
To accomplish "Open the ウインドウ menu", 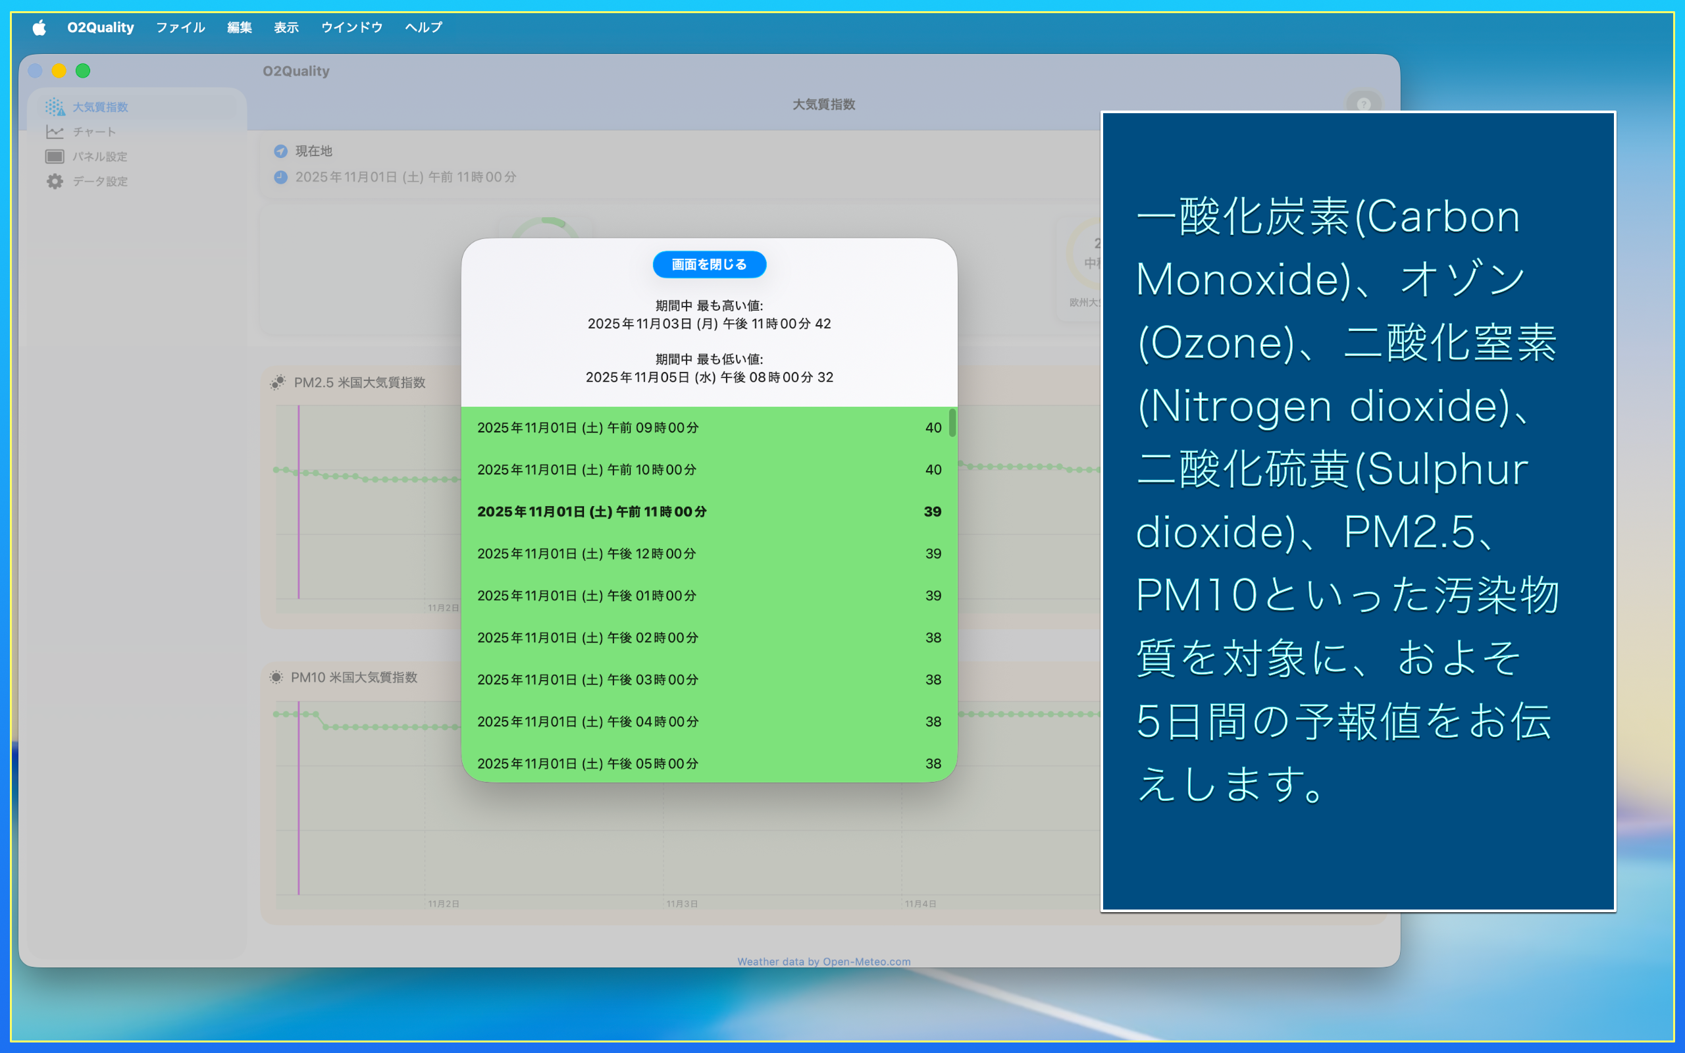I will point(351,27).
